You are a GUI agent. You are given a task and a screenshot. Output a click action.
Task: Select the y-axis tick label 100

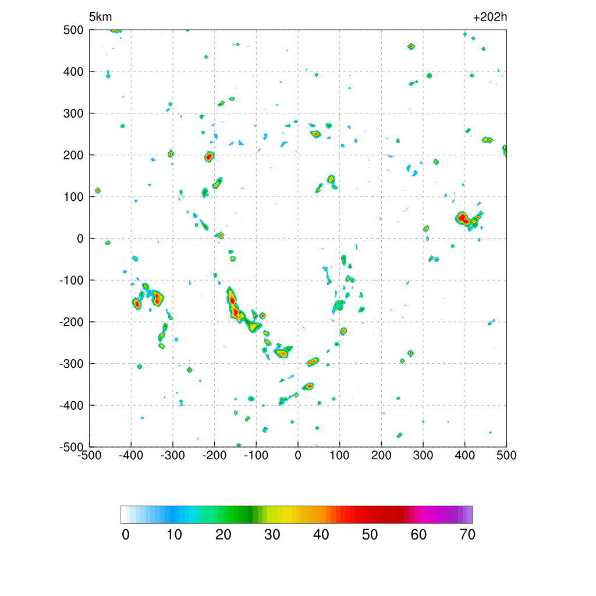73,197
